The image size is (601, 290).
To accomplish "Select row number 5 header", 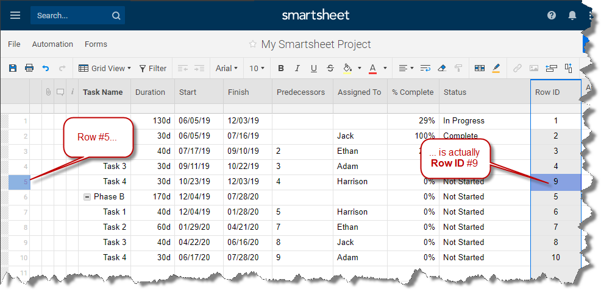I will click(x=19, y=182).
